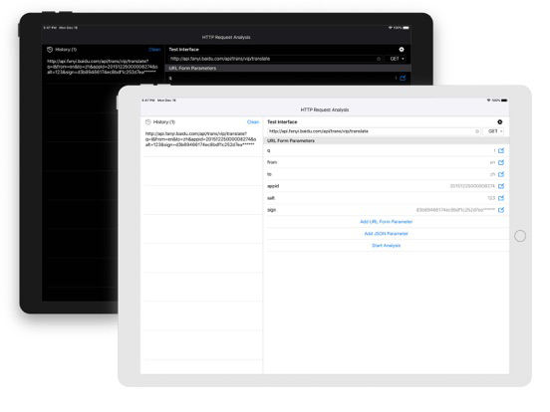Click battery indicator in white iPad status bar
Viewport: 550px width, 412px height.
click(x=504, y=101)
